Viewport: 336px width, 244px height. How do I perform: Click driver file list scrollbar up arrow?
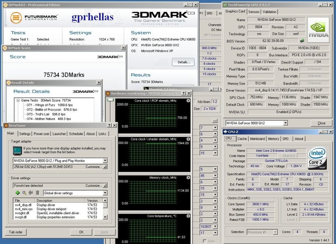[105, 200]
